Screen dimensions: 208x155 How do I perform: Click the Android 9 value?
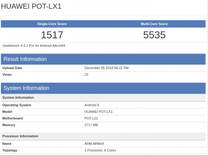[x=92, y=105]
